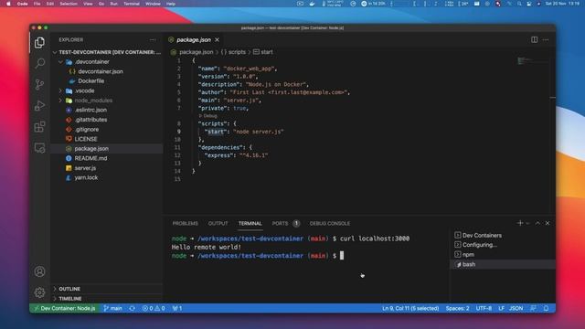This screenshot has width=585, height=329.
Task: Select the Dev Containers terminal entry
Action: pos(503,236)
